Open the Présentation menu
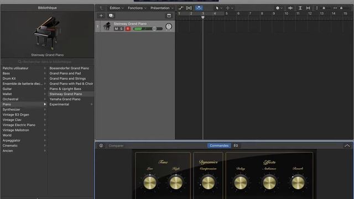The height and width of the screenshot is (199, 354). coord(162,8)
